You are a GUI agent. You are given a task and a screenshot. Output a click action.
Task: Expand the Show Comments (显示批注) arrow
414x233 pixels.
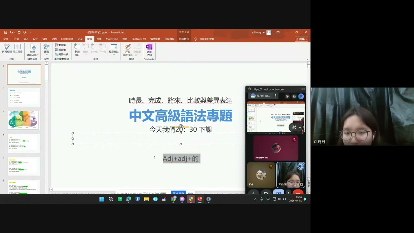[x=114, y=55]
